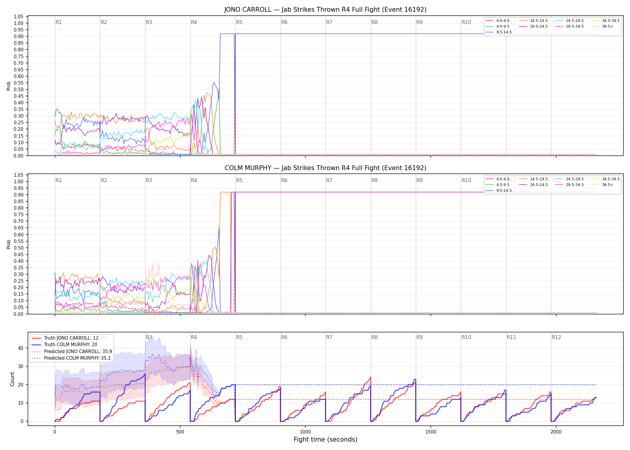This screenshot has height=450, width=630.
Task: Click the 2000 tick on the x-axis
Action: coord(556,432)
